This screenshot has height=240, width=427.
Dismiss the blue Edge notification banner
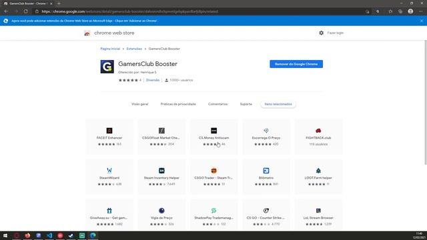coord(422,21)
